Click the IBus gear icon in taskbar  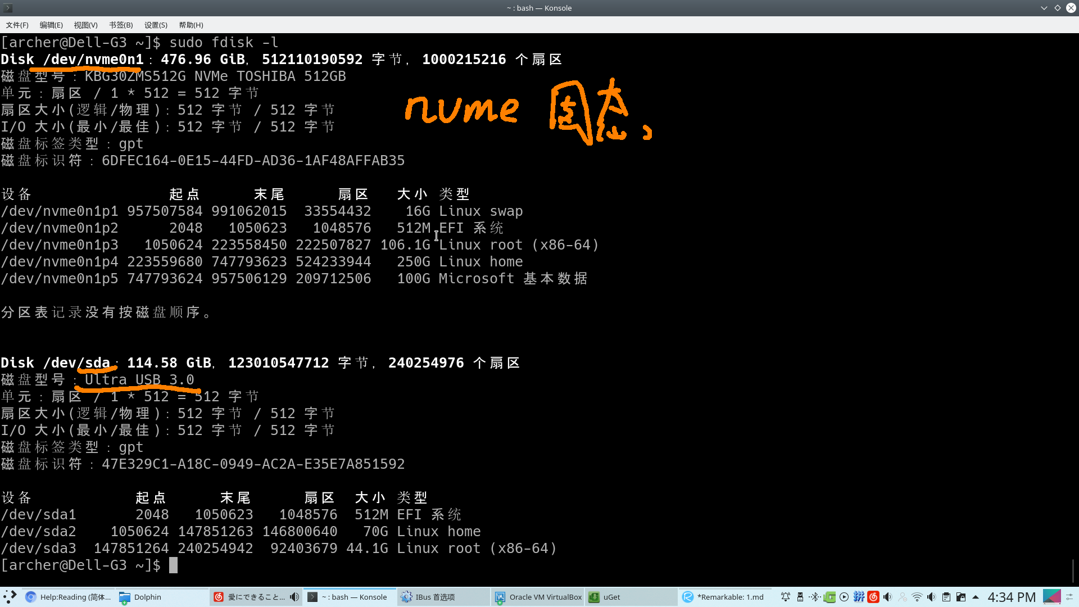(406, 597)
